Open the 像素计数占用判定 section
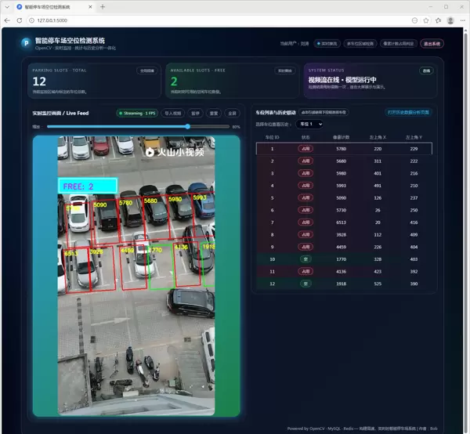The height and width of the screenshot is (434, 470). (398, 44)
